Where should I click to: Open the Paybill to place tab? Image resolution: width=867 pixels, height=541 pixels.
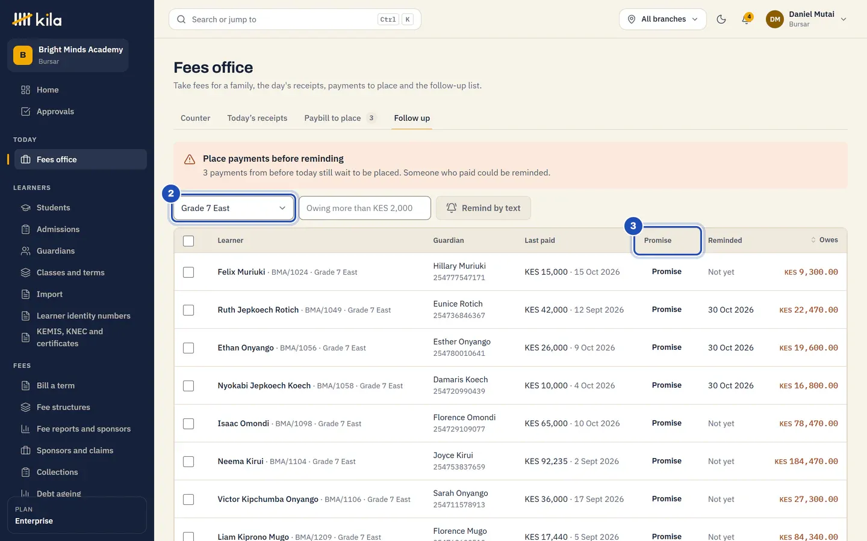pos(340,118)
